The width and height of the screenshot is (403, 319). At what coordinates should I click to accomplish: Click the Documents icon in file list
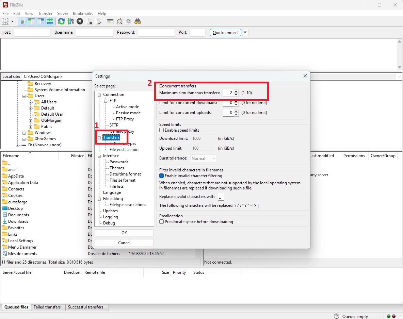pyautogui.click(x=5, y=215)
